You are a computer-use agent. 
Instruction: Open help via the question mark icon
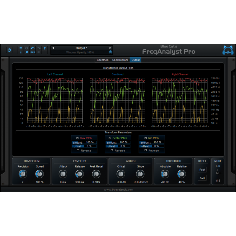[45, 48]
